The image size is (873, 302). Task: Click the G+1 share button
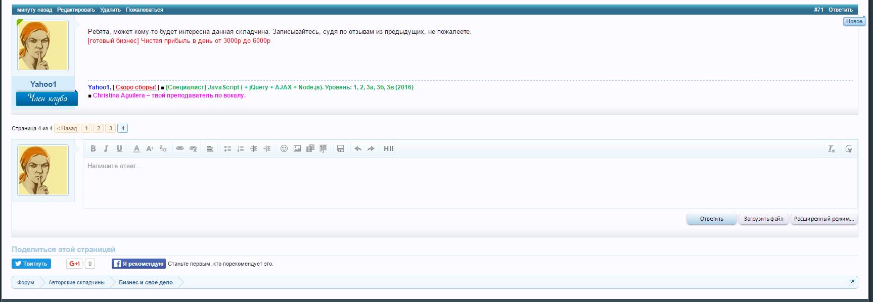pyautogui.click(x=74, y=264)
